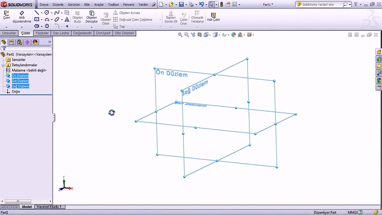This screenshot has width=382, height=215.
Task: Open FeatureManager design tree tab
Action: [x=4, y=42]
